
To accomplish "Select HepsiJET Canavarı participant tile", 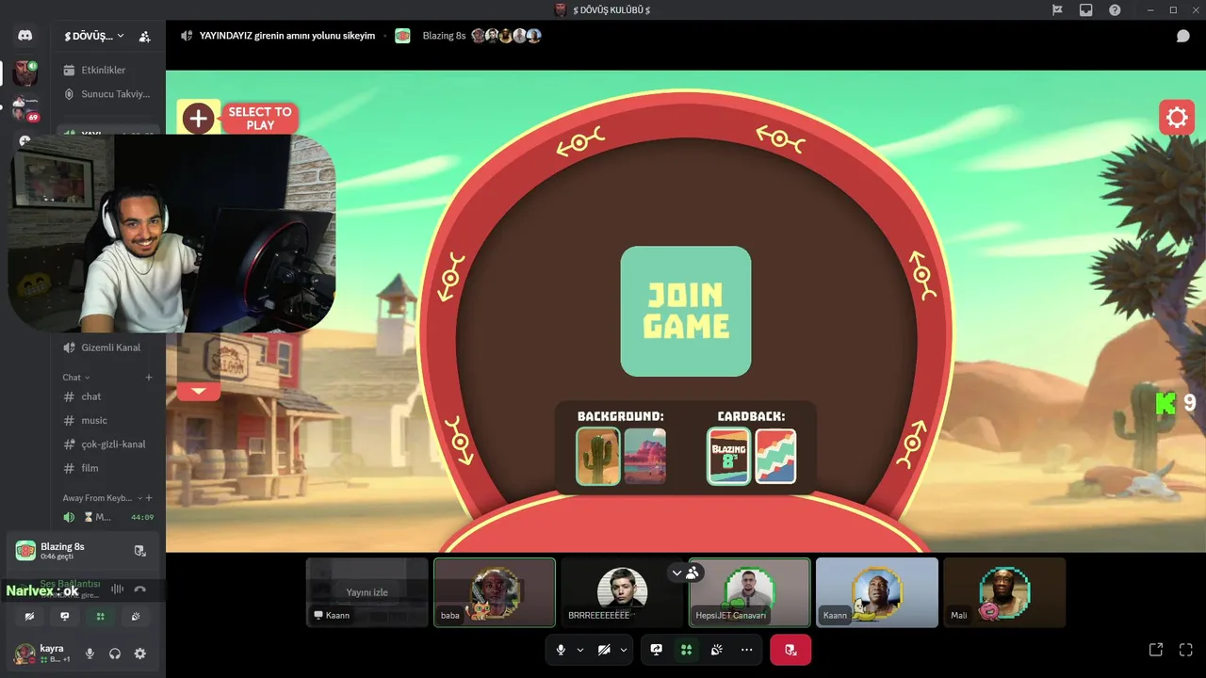I will pyautogui.click(x=750, y=592).
